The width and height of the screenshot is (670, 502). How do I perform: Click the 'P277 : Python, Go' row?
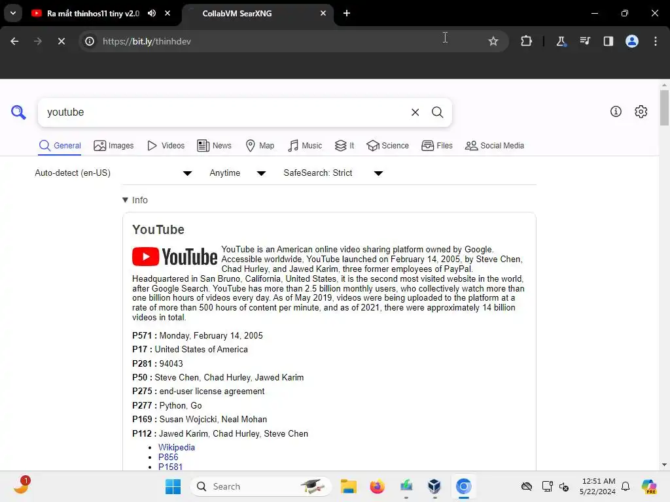click(x=167, y=405)
